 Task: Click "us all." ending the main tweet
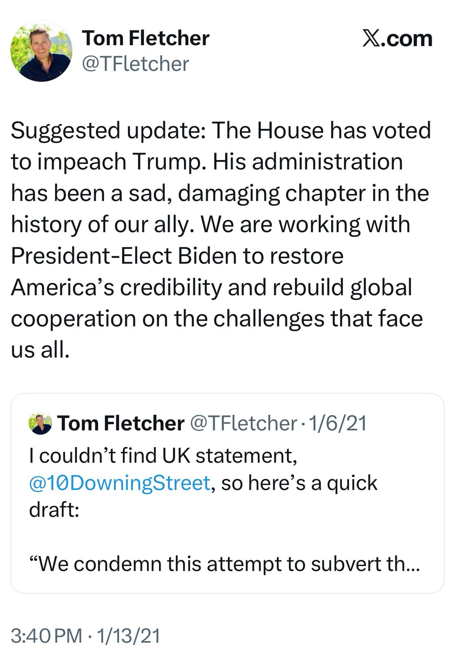pos(40,350)
